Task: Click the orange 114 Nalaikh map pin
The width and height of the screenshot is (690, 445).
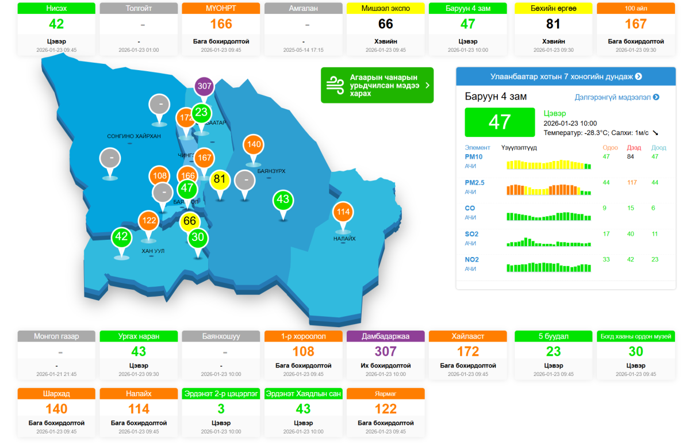Action: click(x=343, y=212)
